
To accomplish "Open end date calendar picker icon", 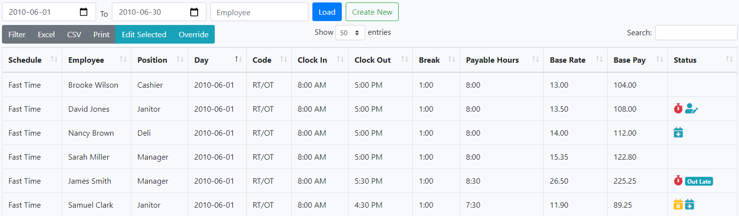I will click(194, 12).
